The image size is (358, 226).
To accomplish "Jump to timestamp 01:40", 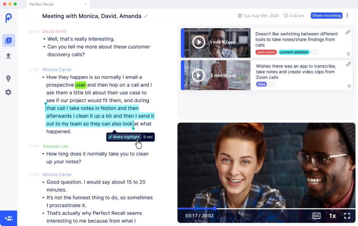I will (x=34, y=146).
